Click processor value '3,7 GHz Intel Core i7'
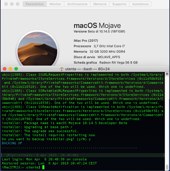The image size is (170, 171). tap(109, 46)
